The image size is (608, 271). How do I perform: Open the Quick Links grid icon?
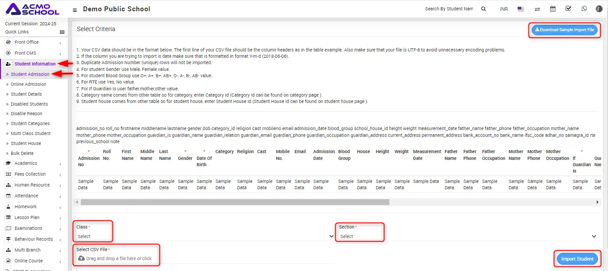(62, 32)
